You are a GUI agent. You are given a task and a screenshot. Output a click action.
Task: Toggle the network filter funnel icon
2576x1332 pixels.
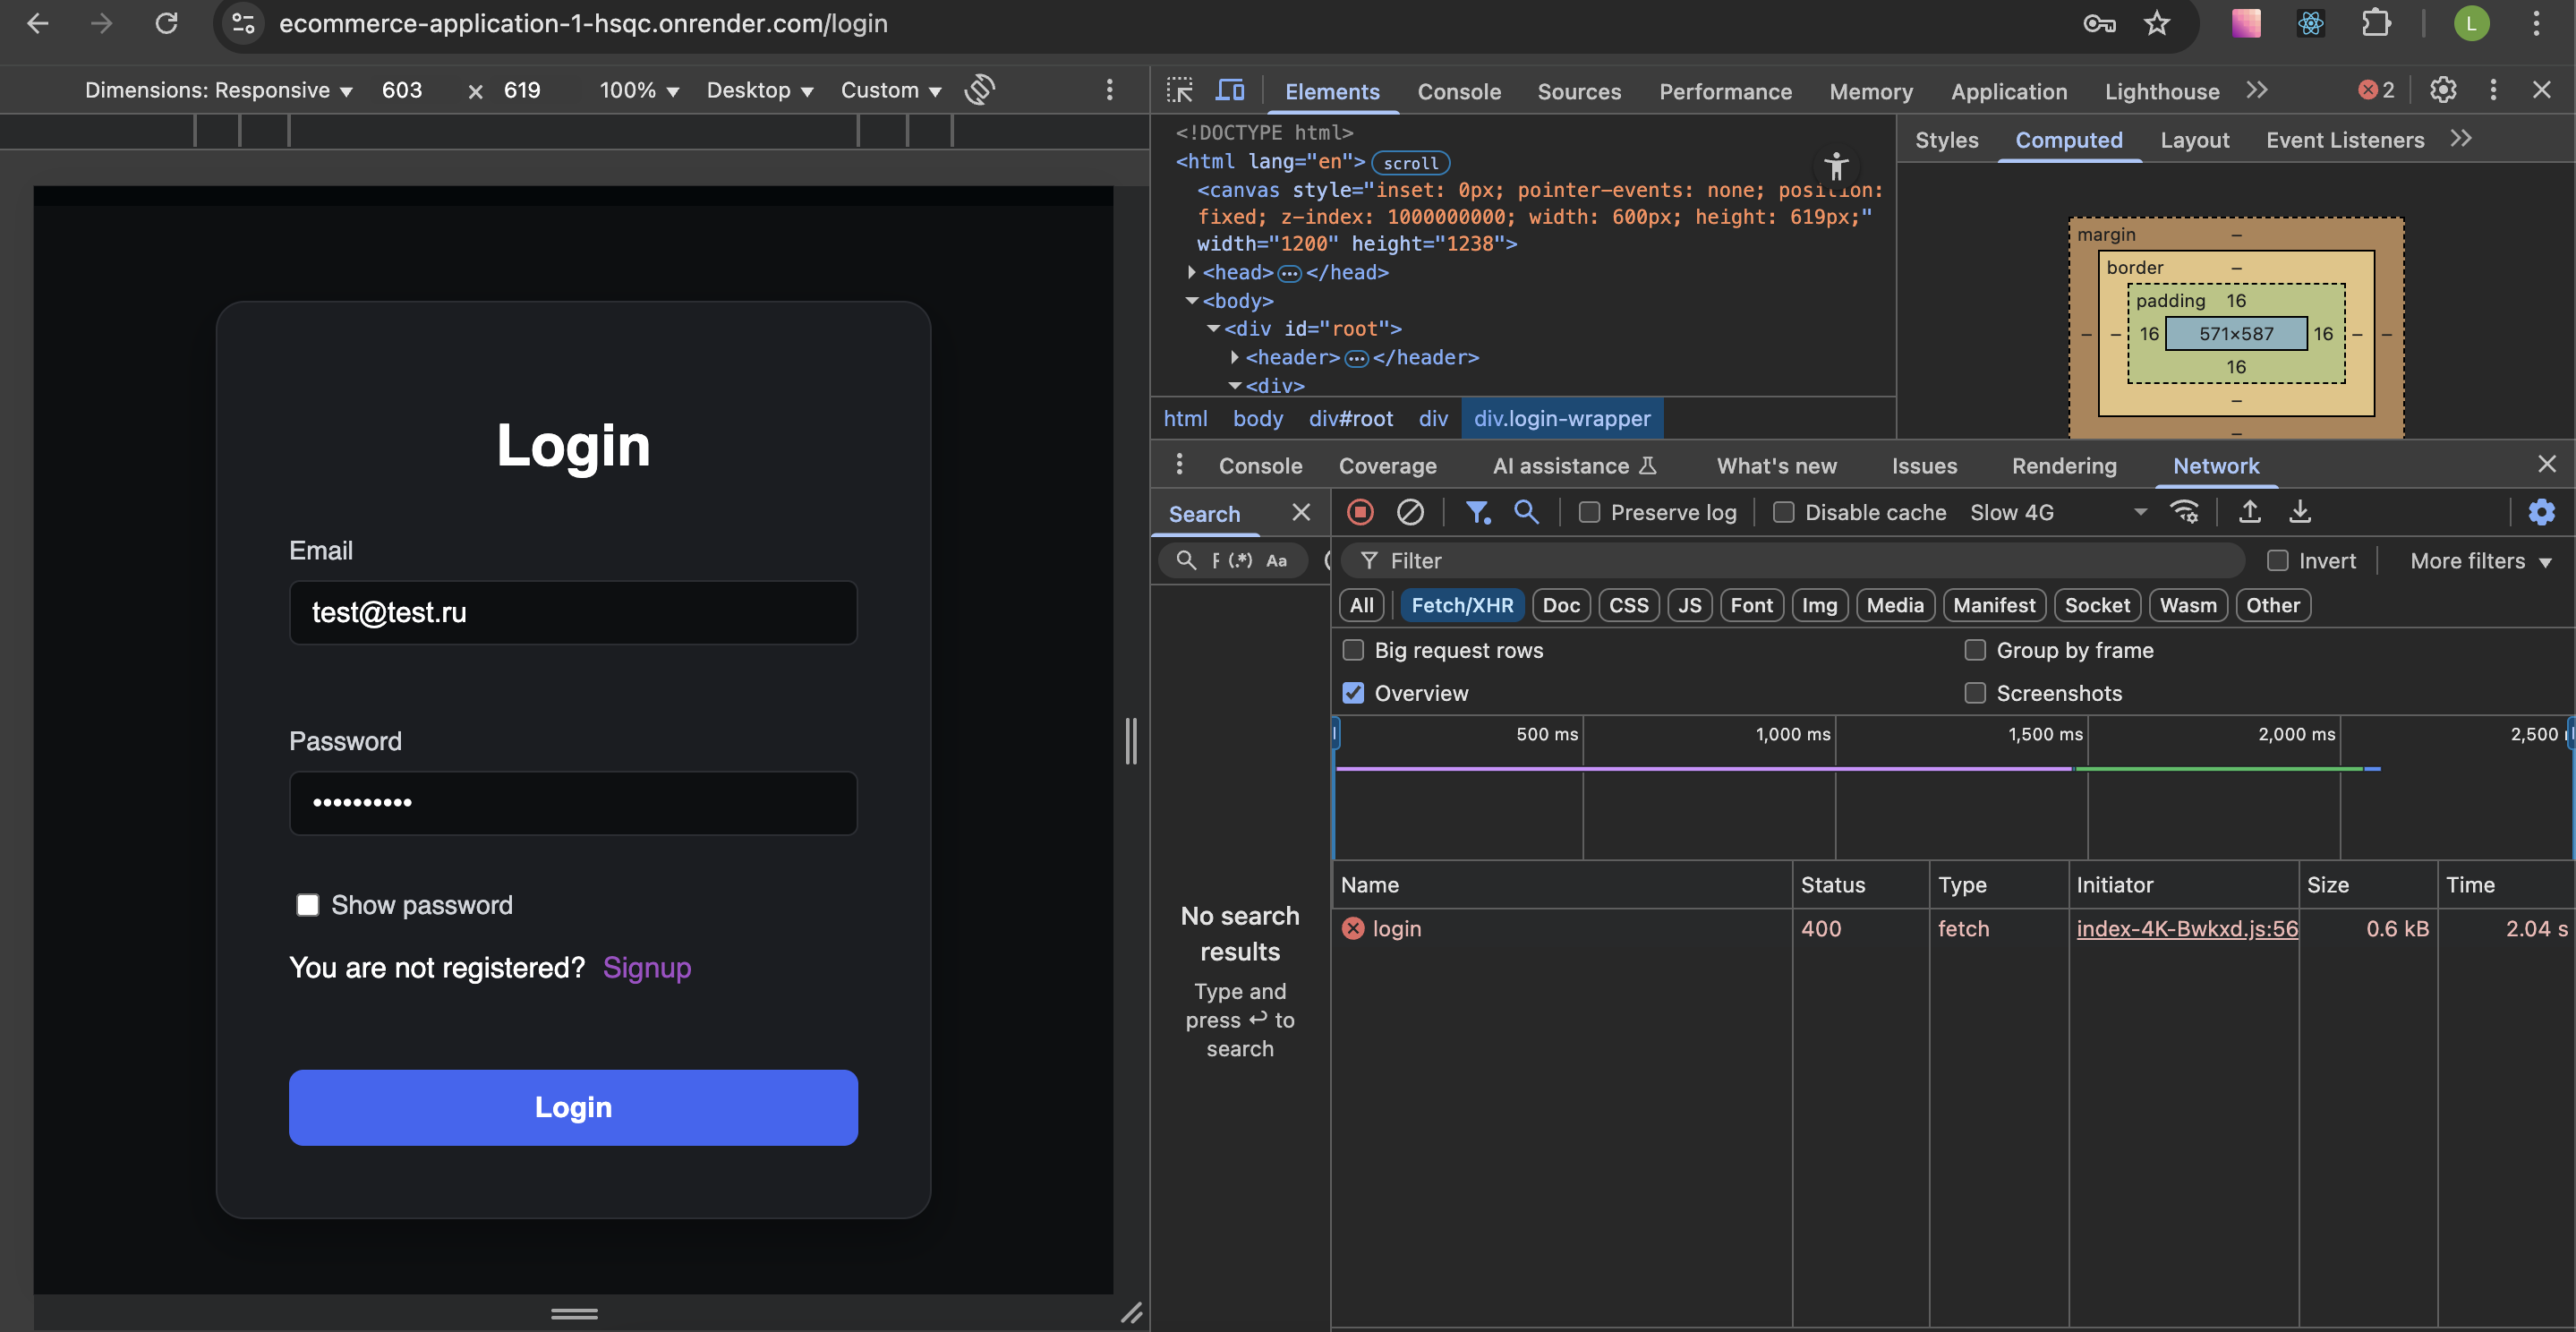coord(1477,512)
